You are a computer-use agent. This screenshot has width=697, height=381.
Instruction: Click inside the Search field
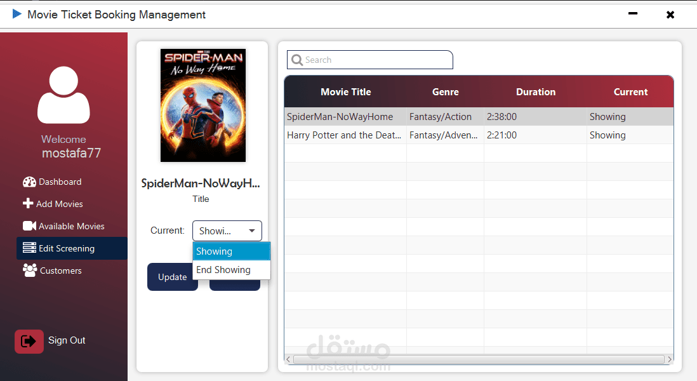coord(370,60)
